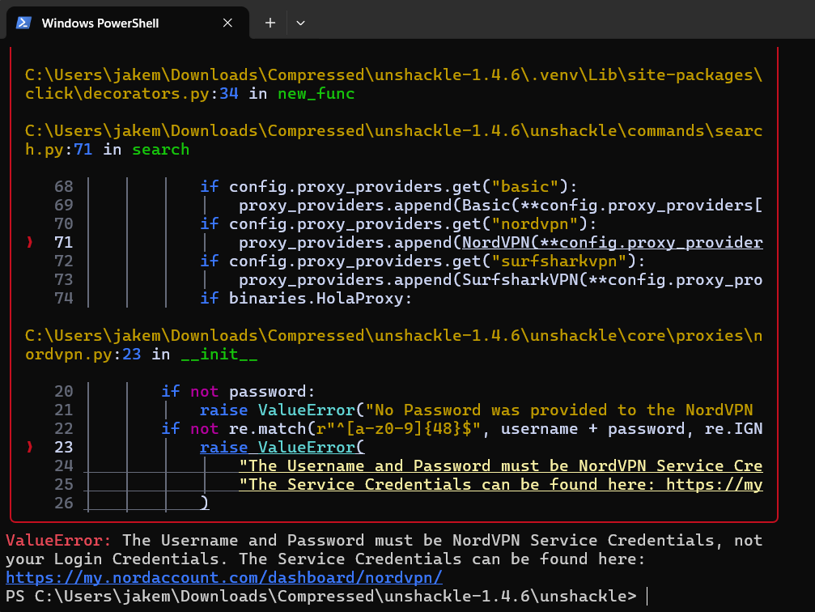Click the green new_func function name
The height and width of the screenshot is (612, 815).
pos(316,94)
